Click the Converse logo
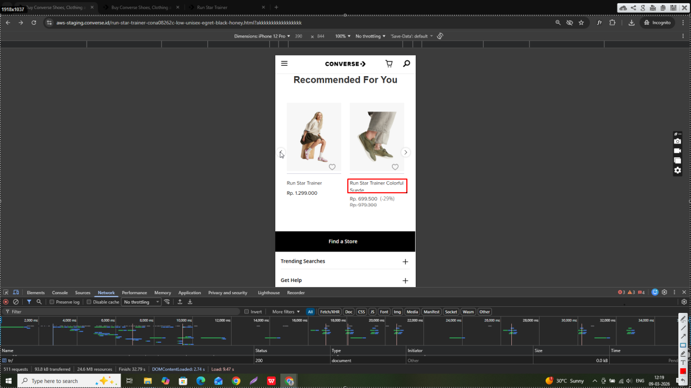The image size is (691, 388). click(x=345, y=64)
